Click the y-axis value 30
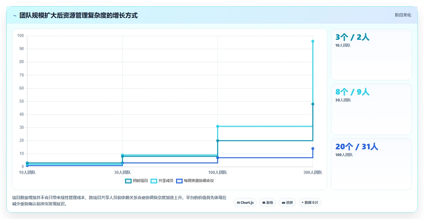 (21, 128)
